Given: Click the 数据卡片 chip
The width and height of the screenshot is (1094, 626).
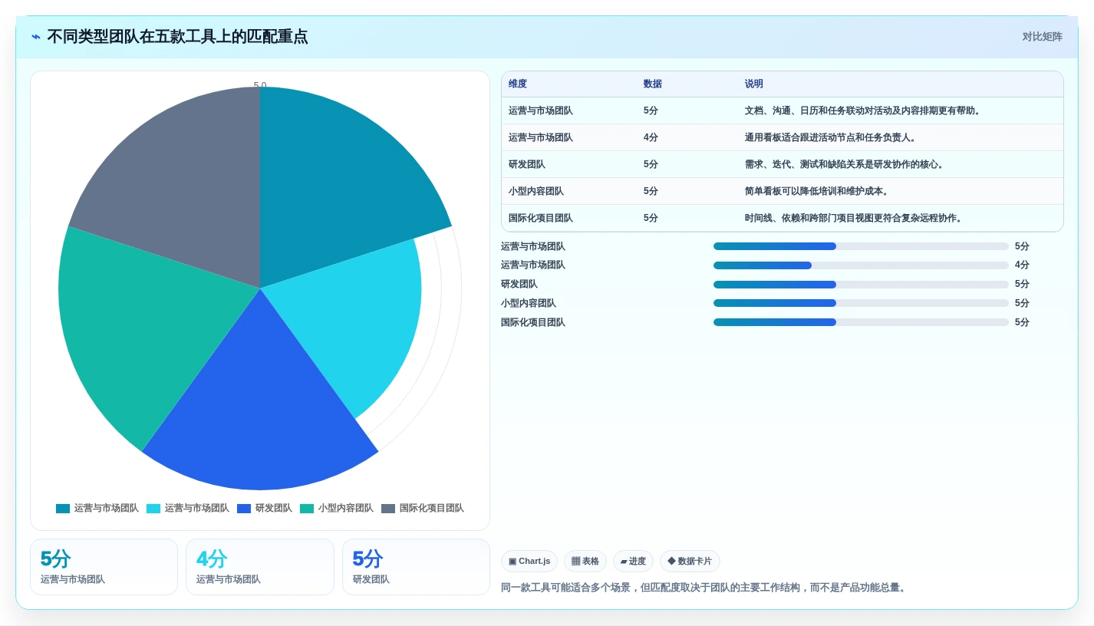Looking at the screenshot, I should (690, 562).
